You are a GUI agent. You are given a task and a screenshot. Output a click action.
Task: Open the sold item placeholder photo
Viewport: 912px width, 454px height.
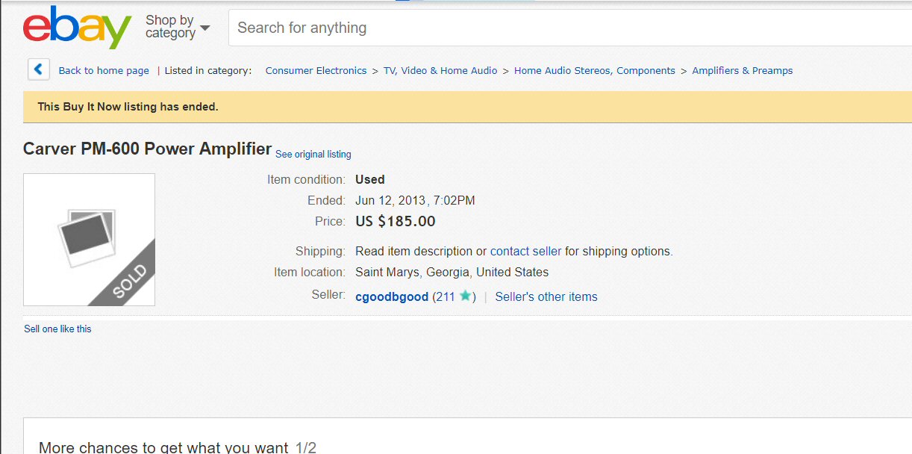point(89,240)
